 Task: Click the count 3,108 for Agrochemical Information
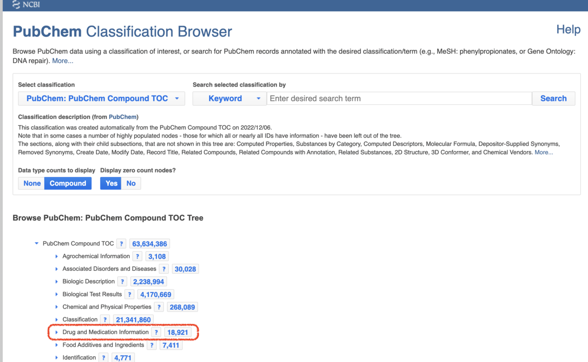[x=157, y=257]
